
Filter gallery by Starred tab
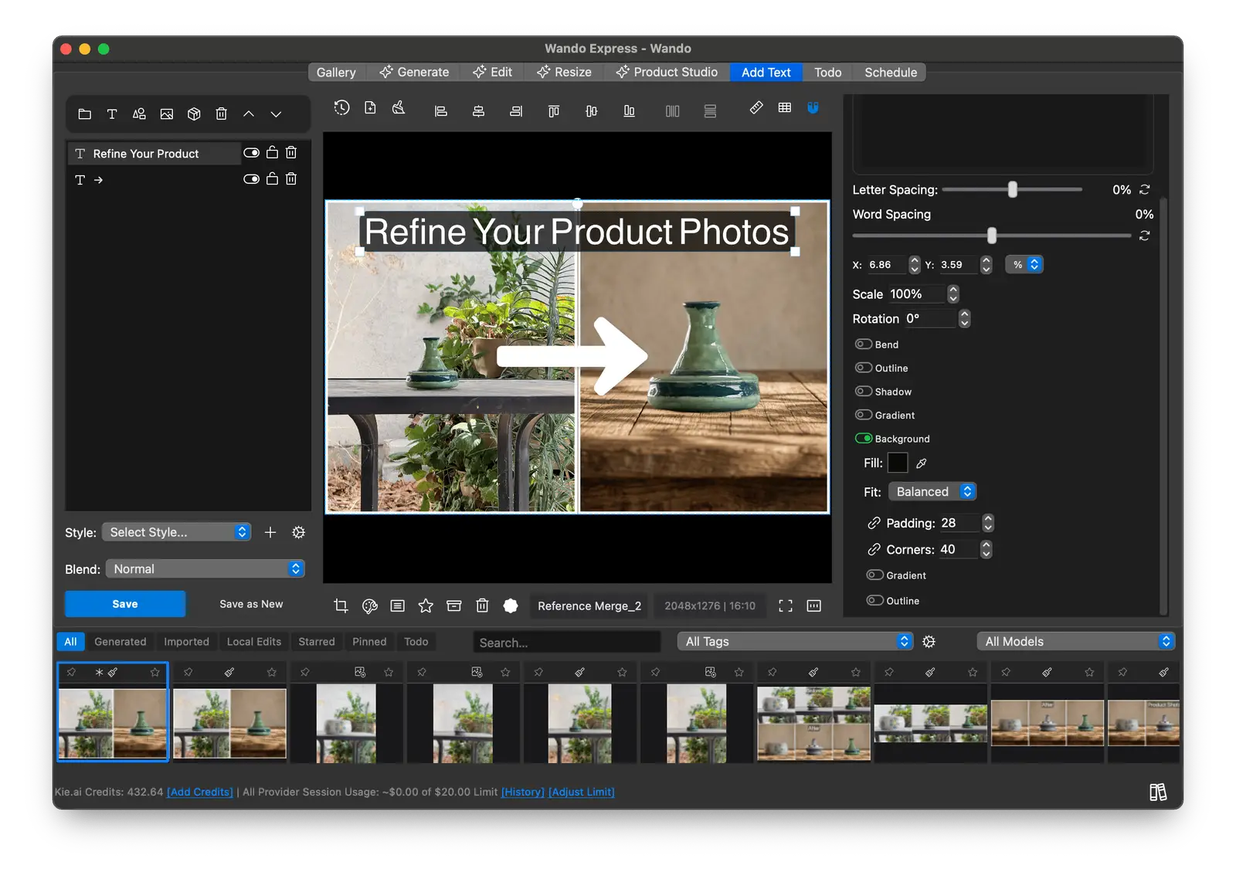(x=317, y=642)
